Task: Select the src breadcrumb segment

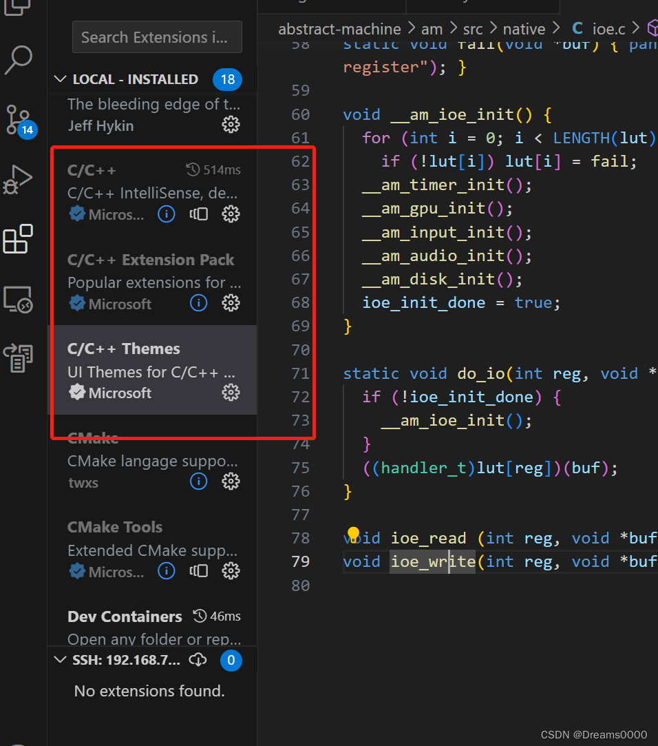Action: coord(473,29)
